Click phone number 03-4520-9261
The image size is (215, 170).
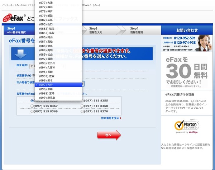click(181, 47)
